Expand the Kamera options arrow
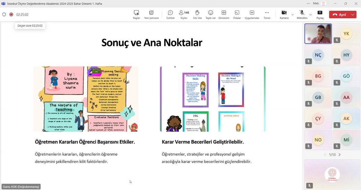The image size is (361, 190). click(x=293, y=14)
